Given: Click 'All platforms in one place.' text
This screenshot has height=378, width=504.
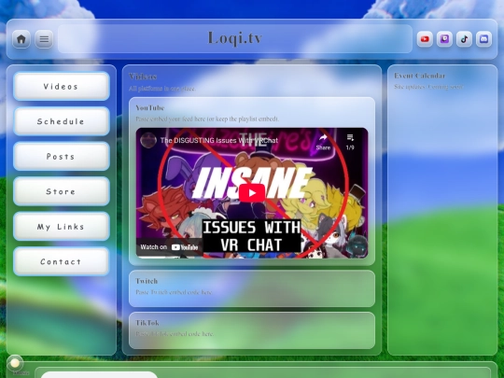Looking at the screenshot, I should 162,89.
